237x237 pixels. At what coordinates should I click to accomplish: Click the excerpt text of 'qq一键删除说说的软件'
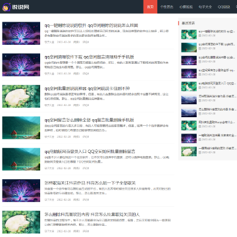[x=107, y=33]
